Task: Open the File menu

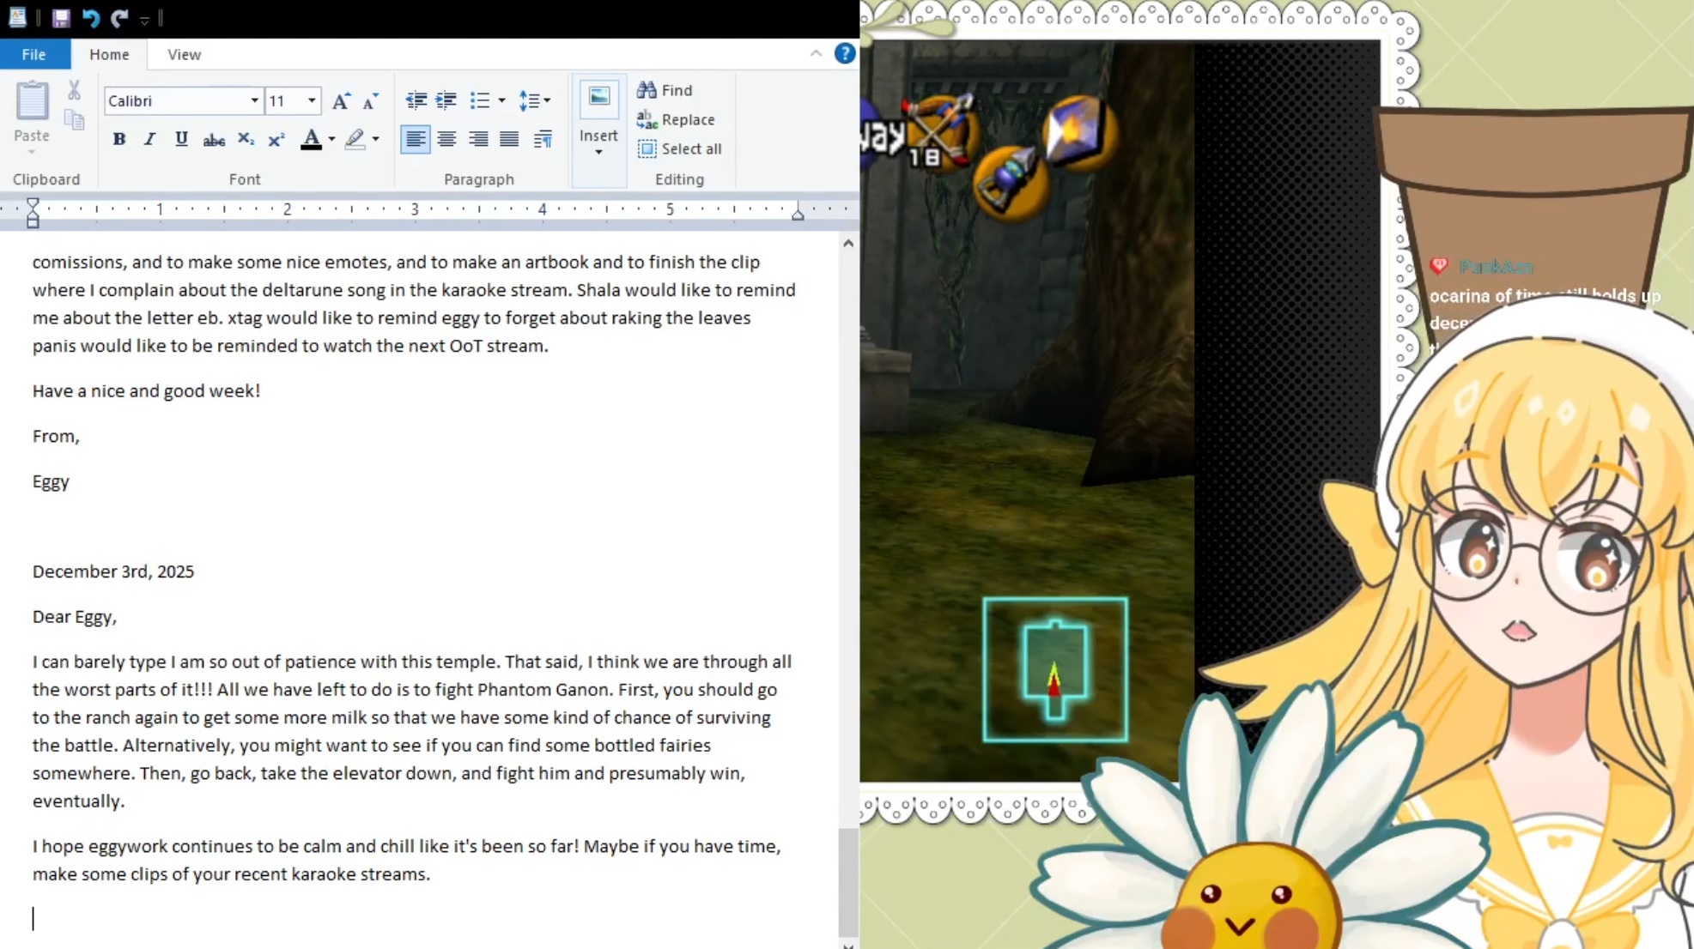Action: coord(34,54)
